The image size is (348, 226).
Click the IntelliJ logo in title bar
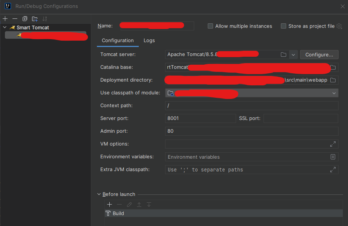[8, 6]
